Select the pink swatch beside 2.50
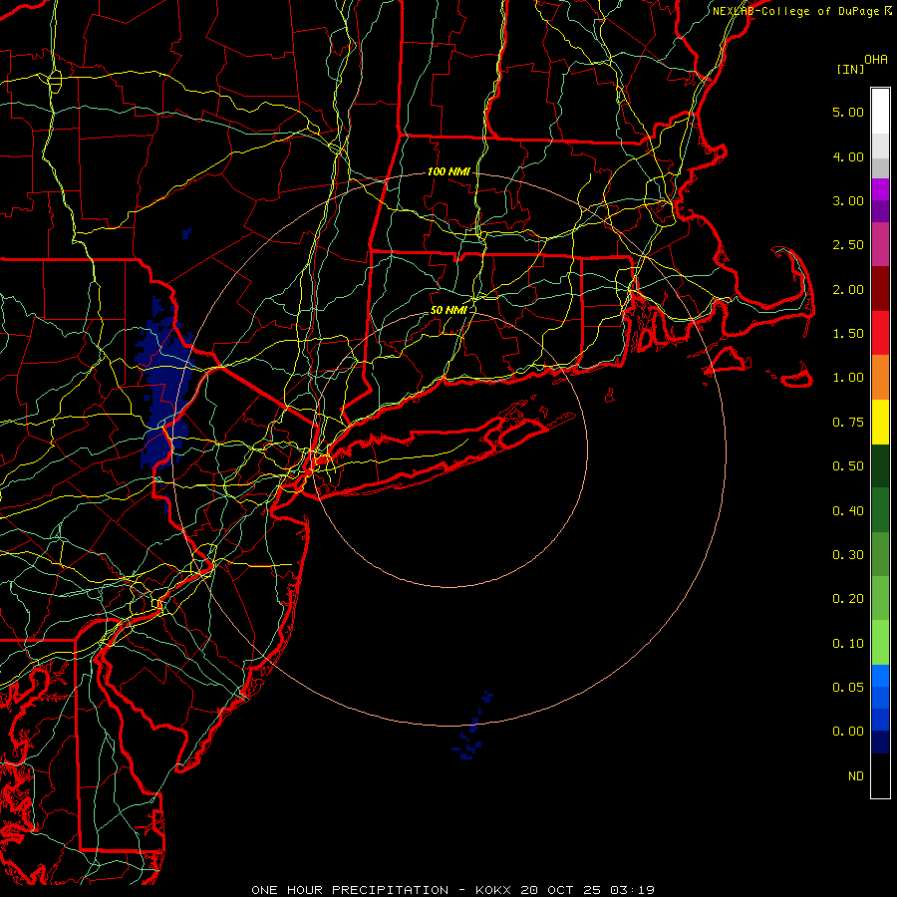The image size is (897, 897). (x=880, y=244)
